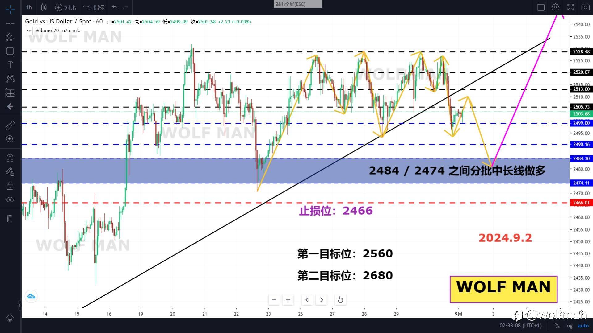This screenshot has width=593, height=333.
Task: Click the zoom in magnifier tool
Action: point(10,139)
